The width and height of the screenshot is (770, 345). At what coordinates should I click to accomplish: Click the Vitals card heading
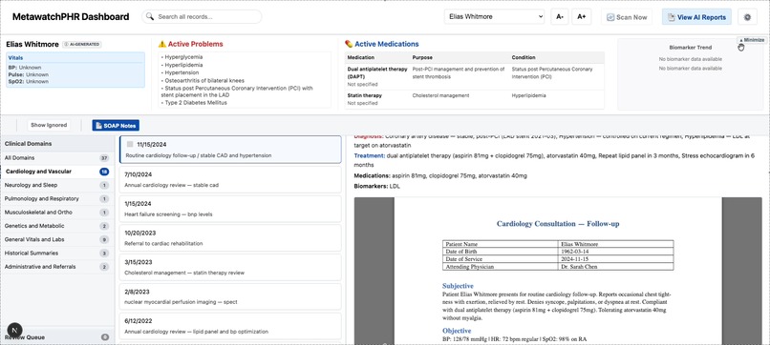pos(15,57)
